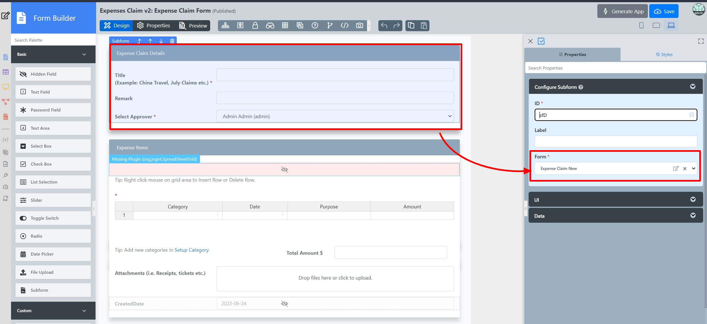The image size is (707, 324).
Task: Select the Slider palette element
Action: point(53,200)
